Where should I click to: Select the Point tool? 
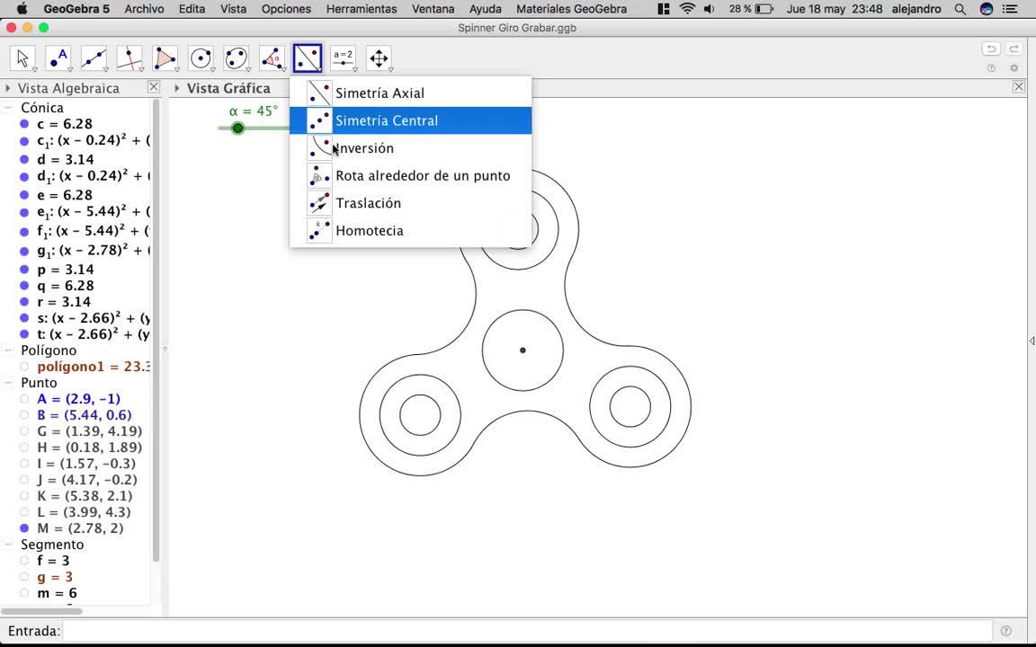coord(58,58)
